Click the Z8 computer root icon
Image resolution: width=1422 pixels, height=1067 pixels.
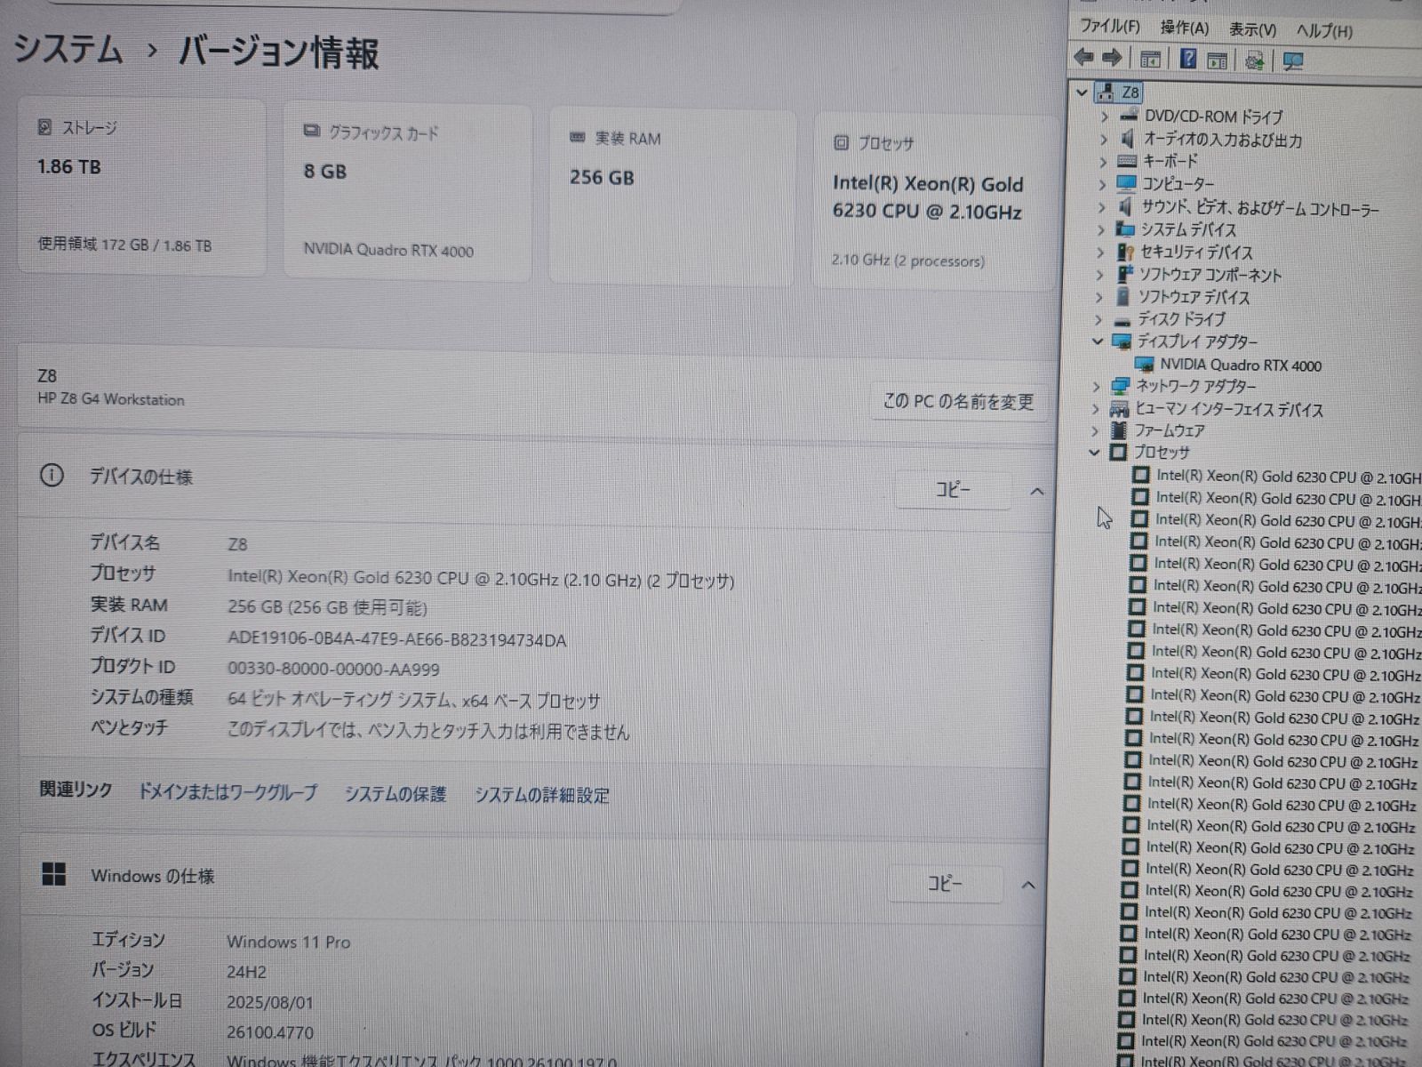point(1106,92)
